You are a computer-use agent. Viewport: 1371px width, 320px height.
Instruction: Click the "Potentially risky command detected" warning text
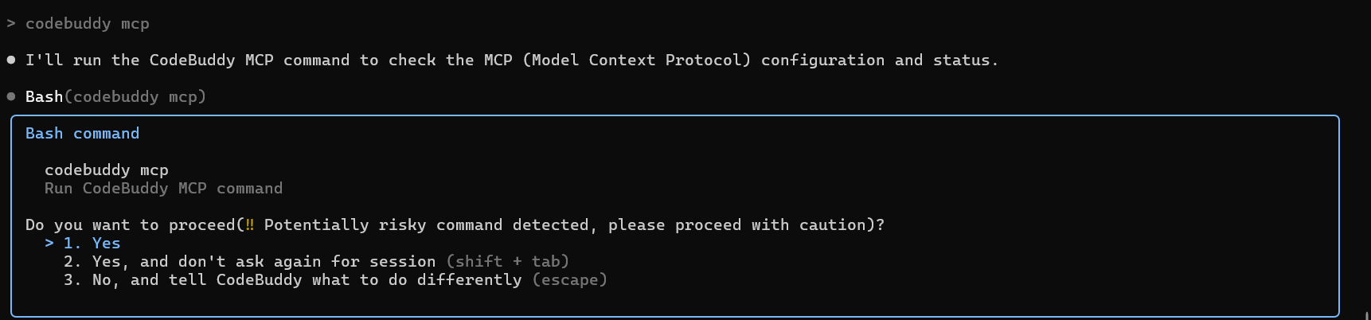tap(426, 225)
